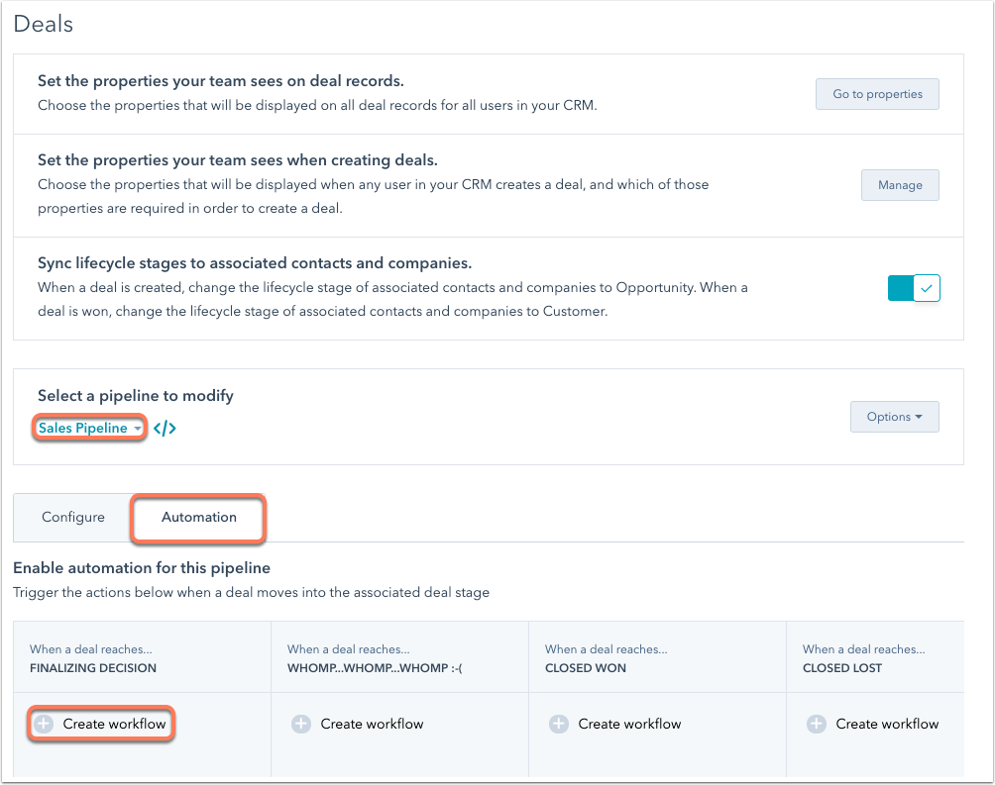Click plus icon under Closed Lost stage
The image size is (995, 785).
click(816, 724)
